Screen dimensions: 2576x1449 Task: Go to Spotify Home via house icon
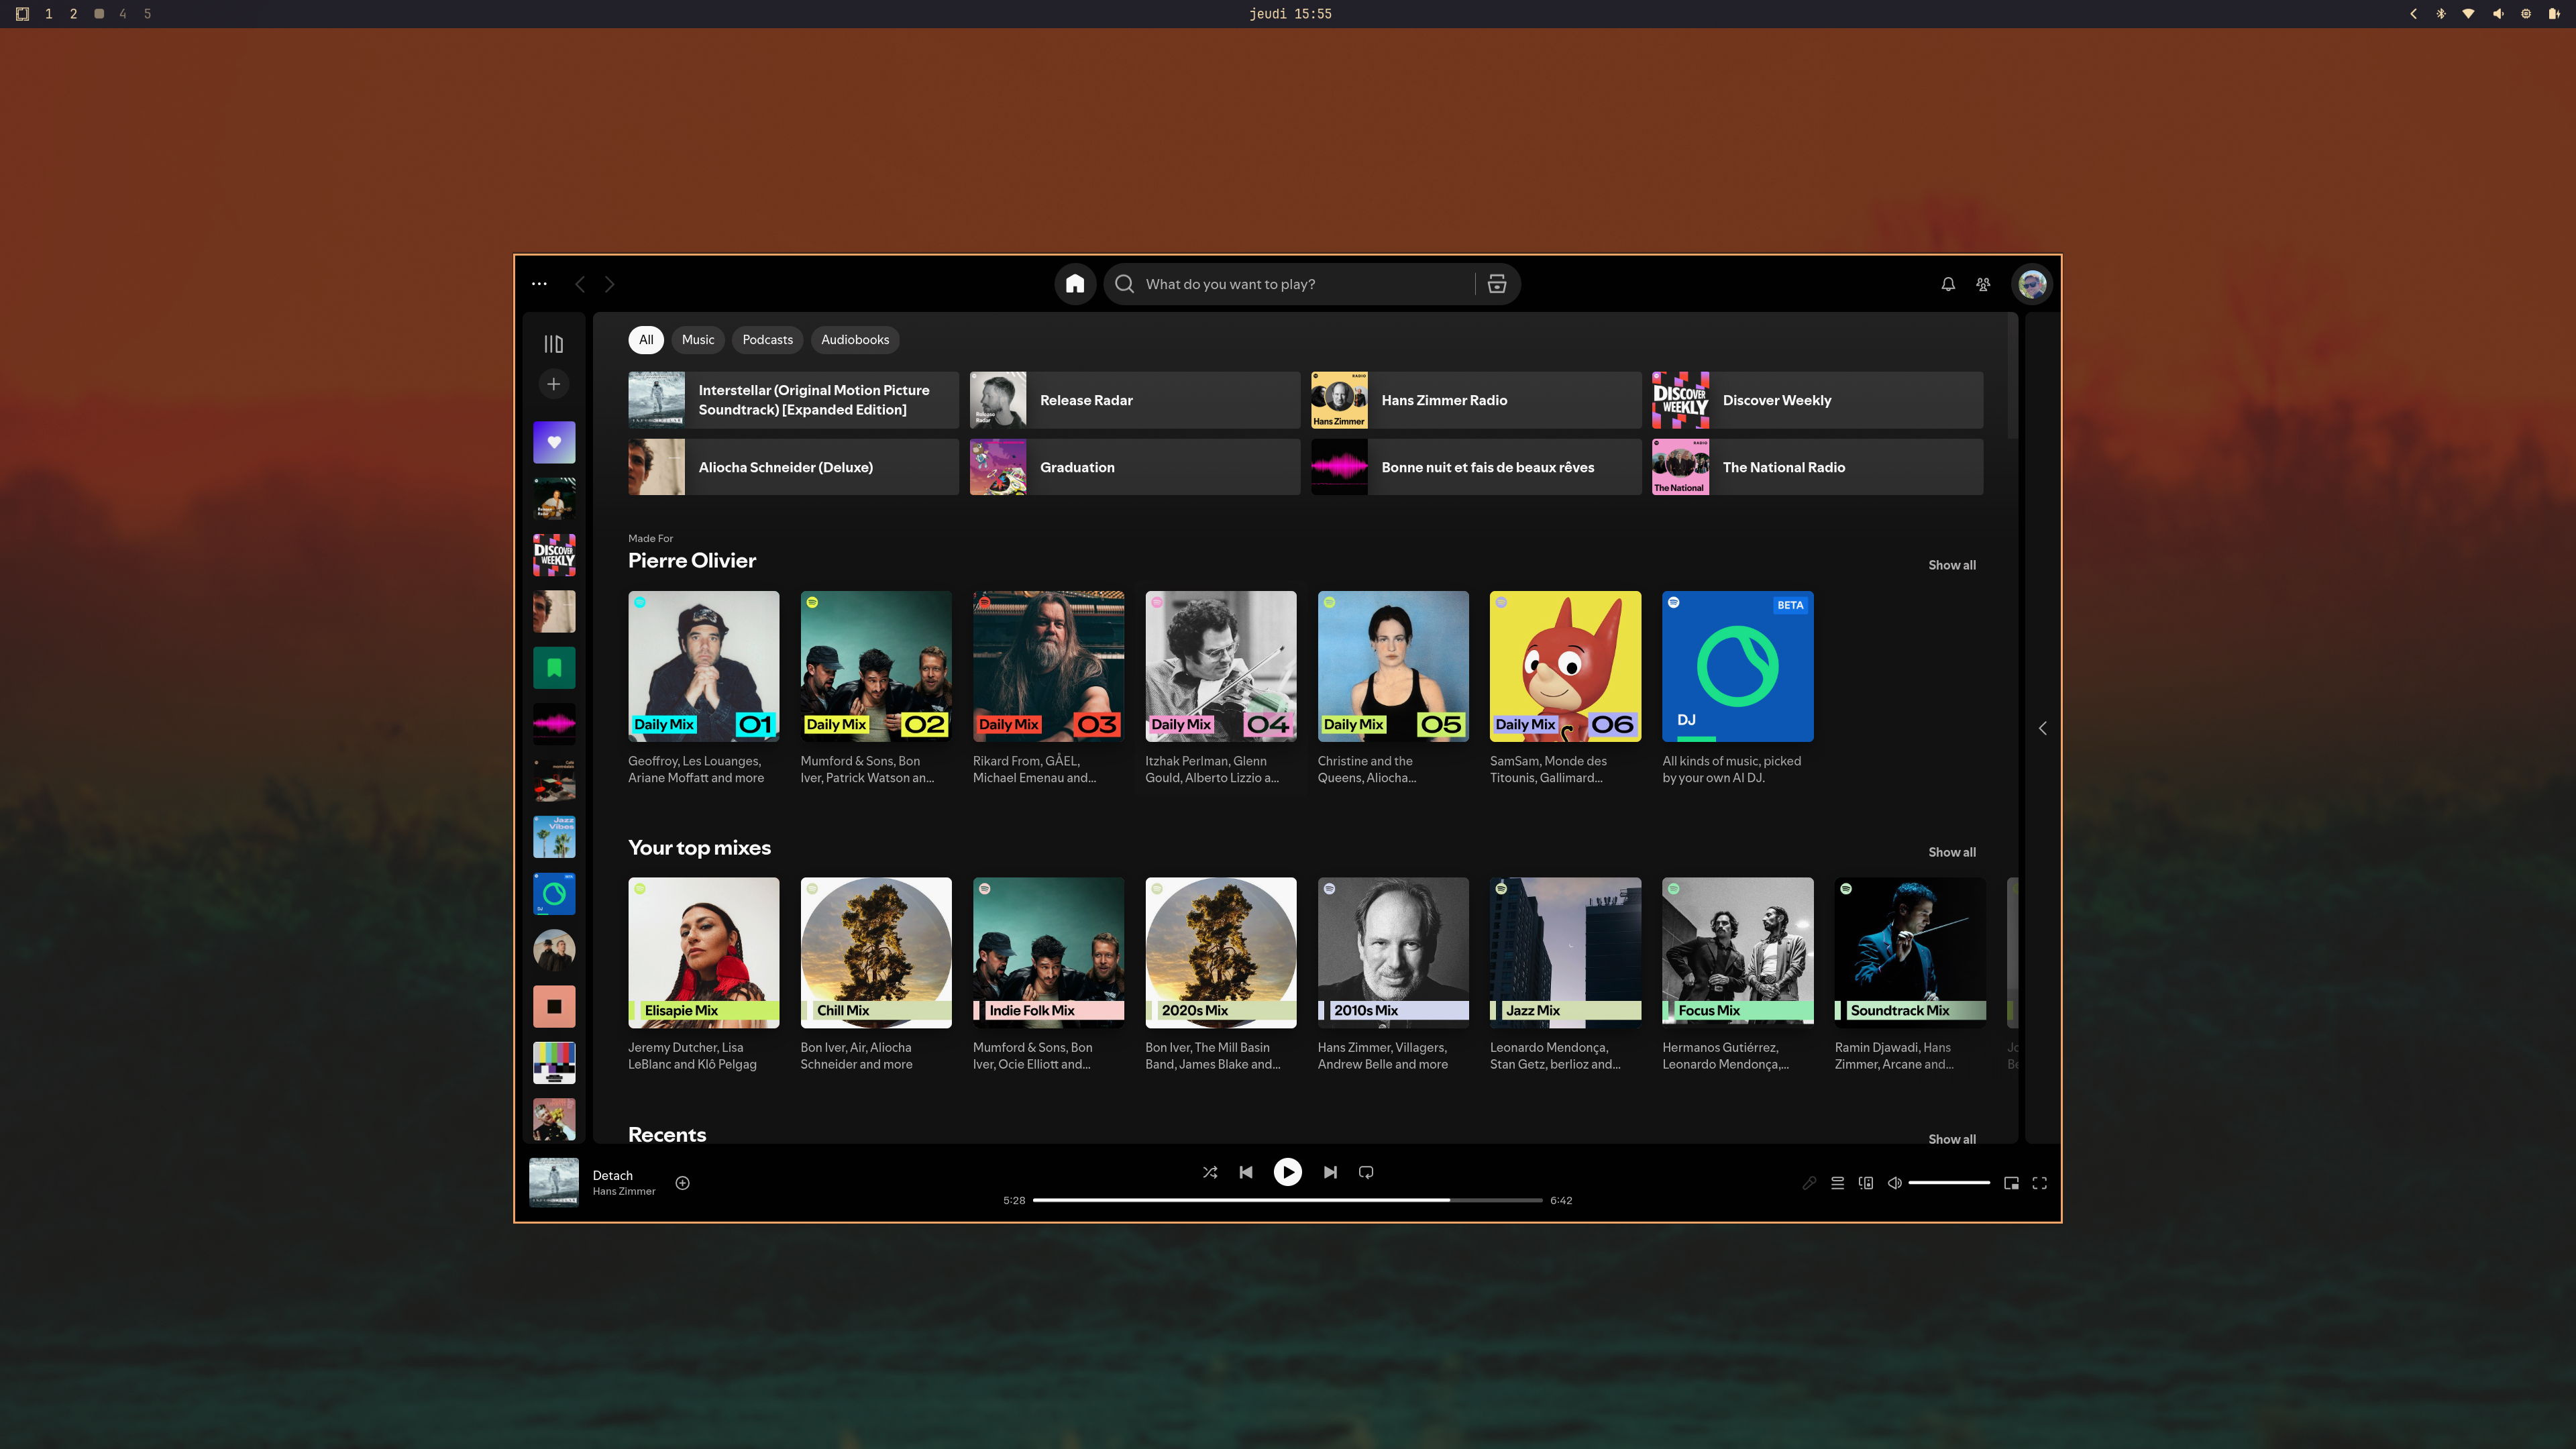pyautogui.click(x=1075, y=284)
